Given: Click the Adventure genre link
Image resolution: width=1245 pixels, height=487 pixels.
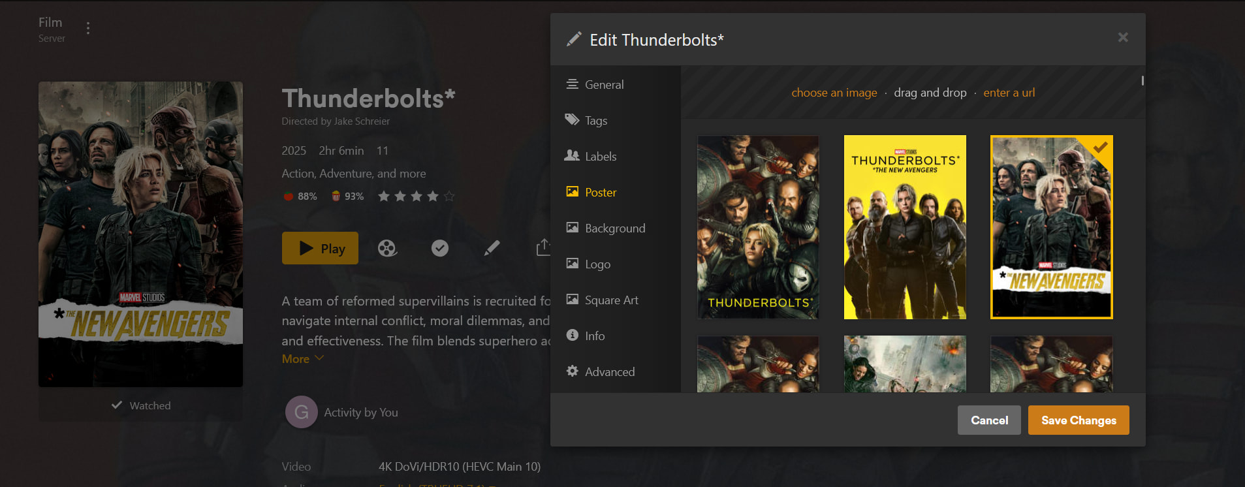Looking at the screenshot, I should click(x=346, y=174).
